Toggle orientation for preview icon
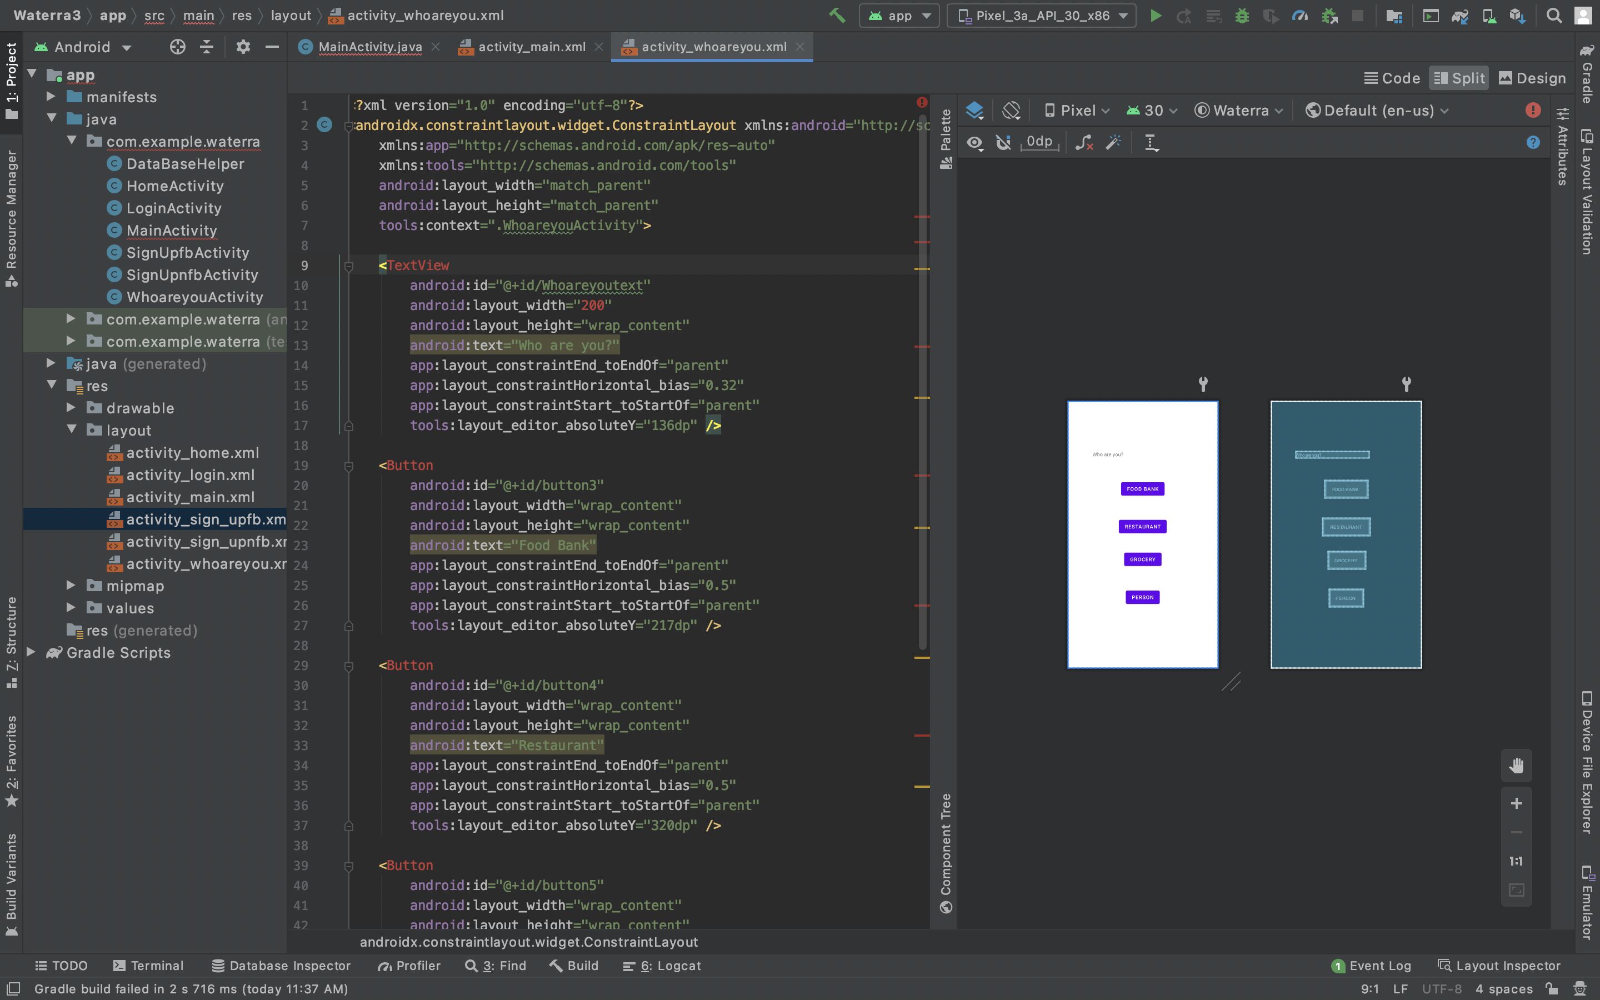The image size is (1600, 1000). pos(1011,111)
